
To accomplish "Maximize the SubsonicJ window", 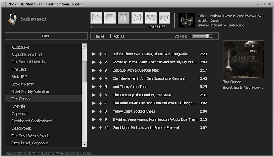I will 264,4.
